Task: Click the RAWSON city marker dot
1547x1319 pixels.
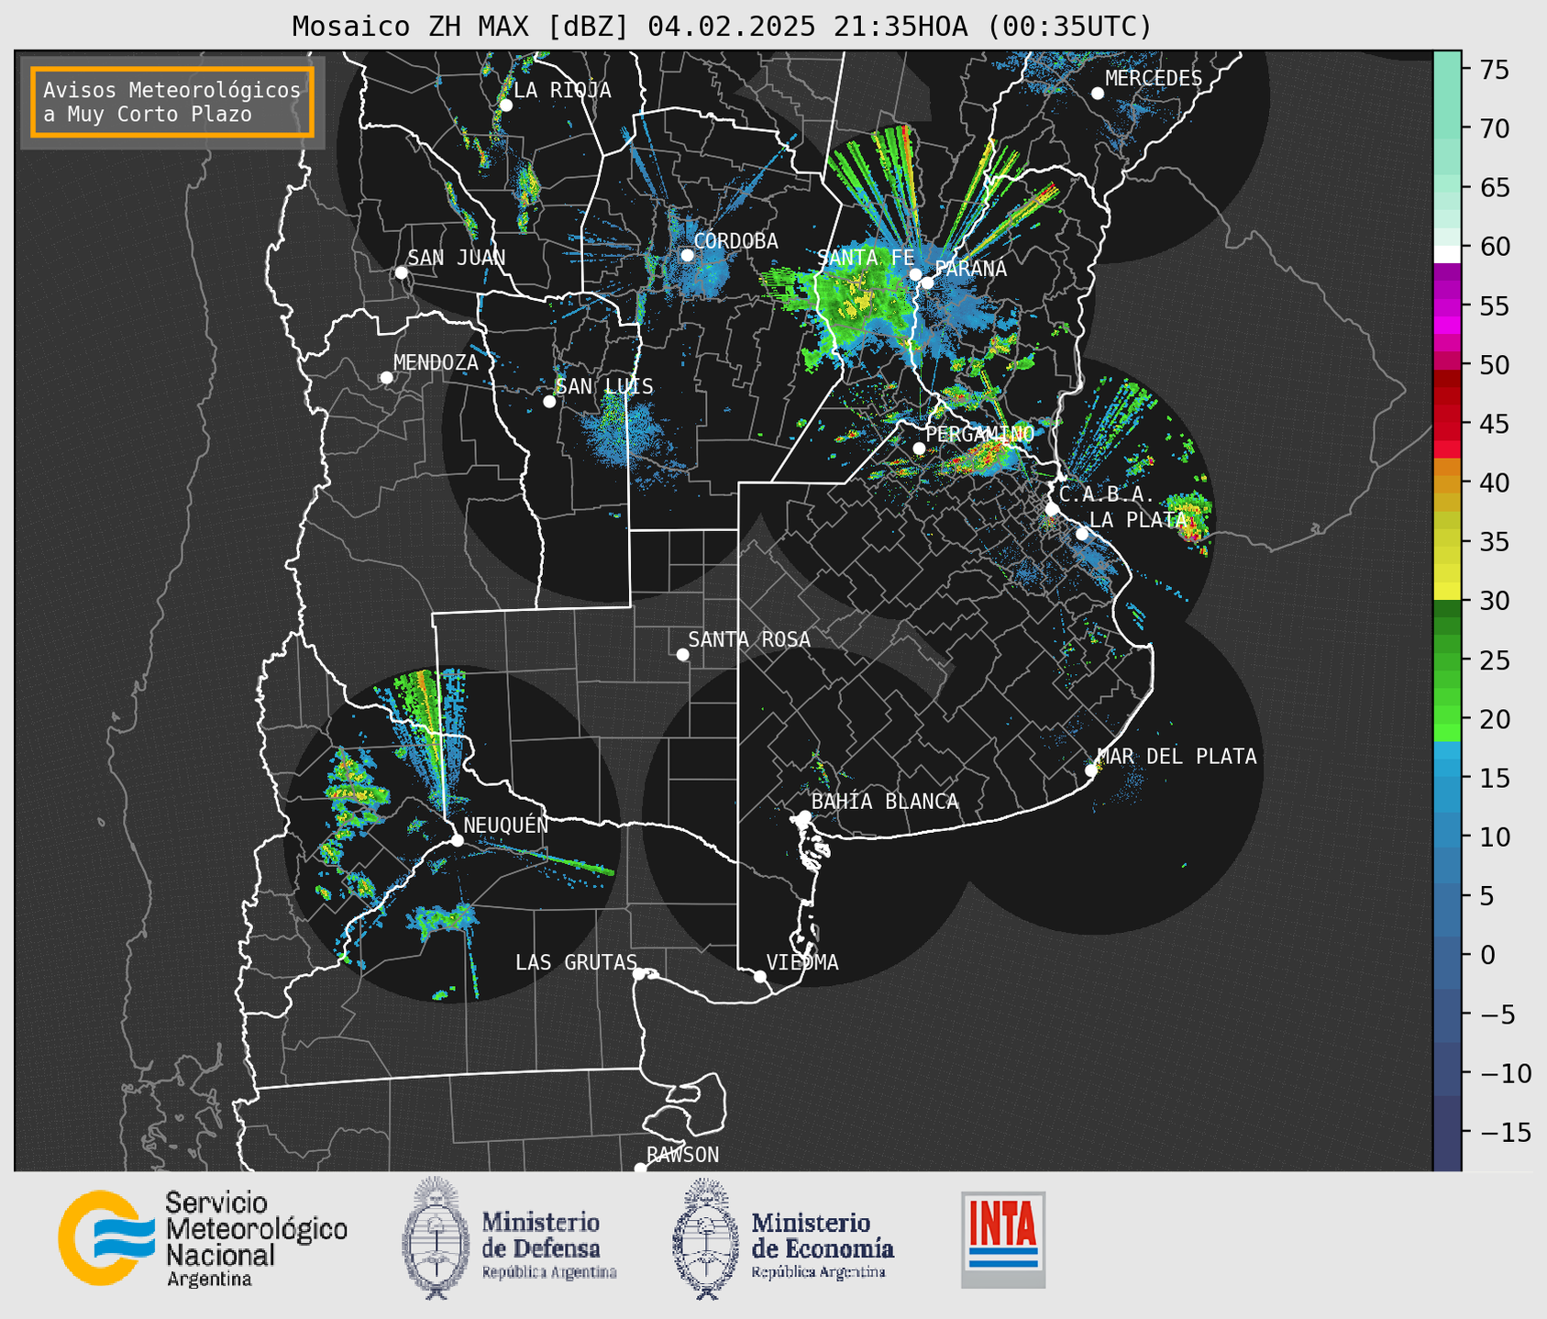Action: tap(640, 1168)
